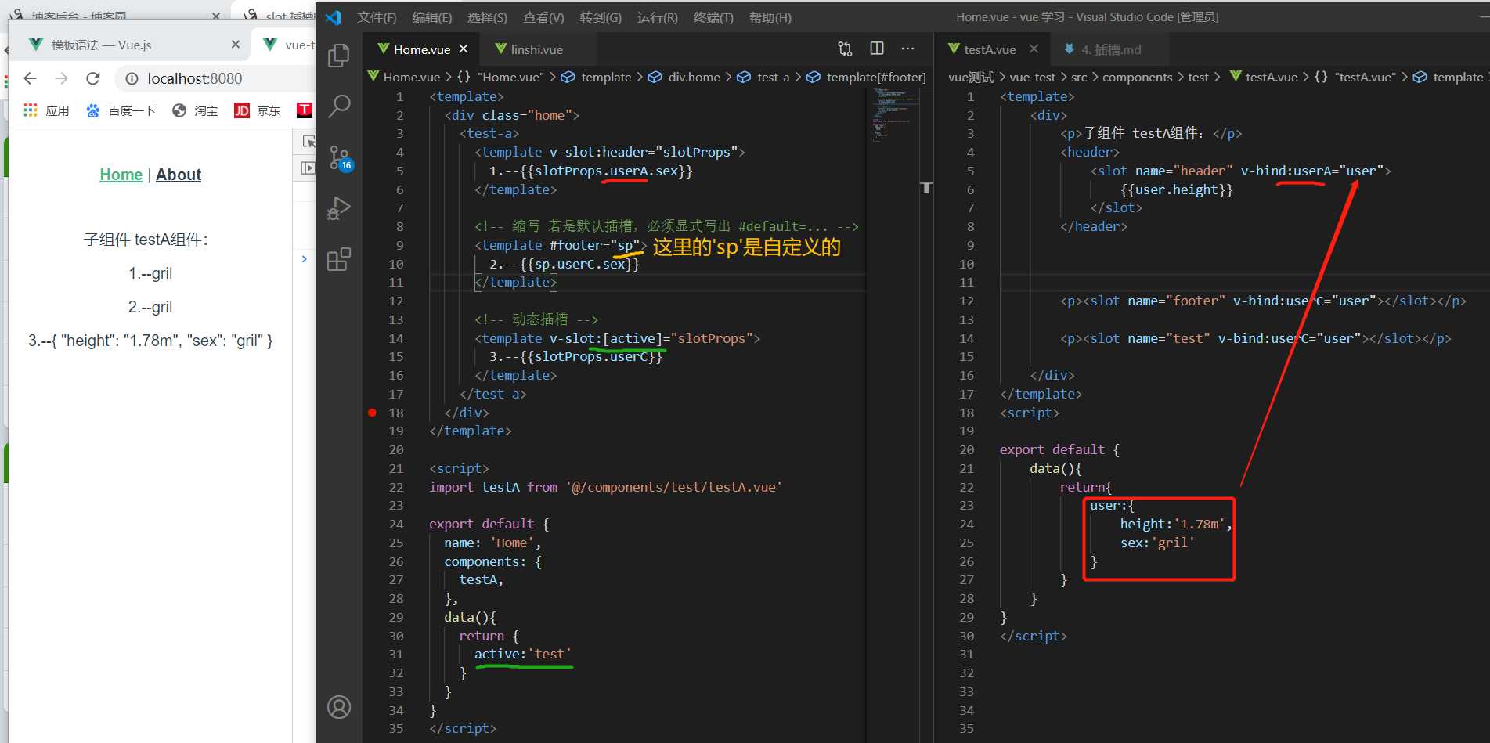The height and width of the screenshot is (743, 1490).
Task: Click "height:'1.78m'," in testA.vue
Action: 1176,524
